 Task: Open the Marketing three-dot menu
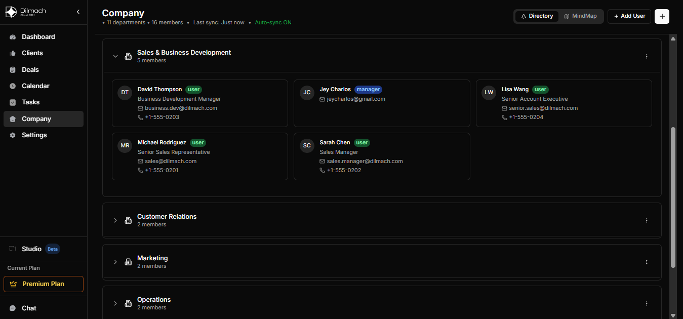(647, 262)
